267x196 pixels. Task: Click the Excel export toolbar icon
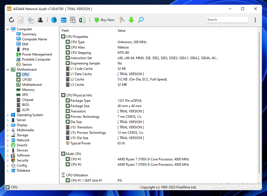click(x=82, y=20)
